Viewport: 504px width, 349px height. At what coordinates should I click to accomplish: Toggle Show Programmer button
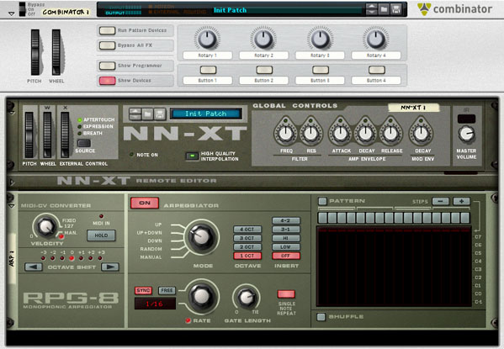click(x=107, y=66)
